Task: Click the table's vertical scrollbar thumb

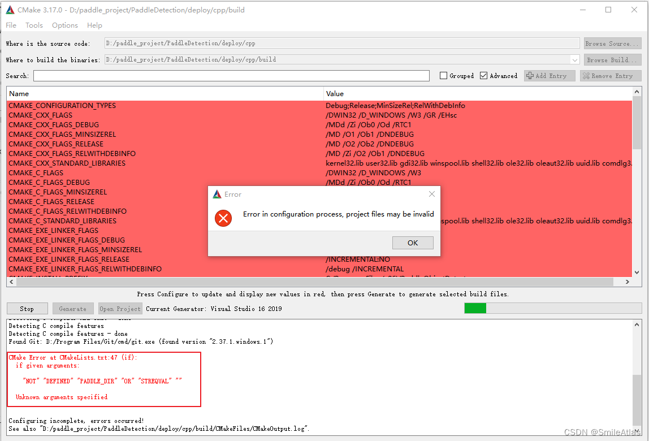Action: [x=637, y=123]
